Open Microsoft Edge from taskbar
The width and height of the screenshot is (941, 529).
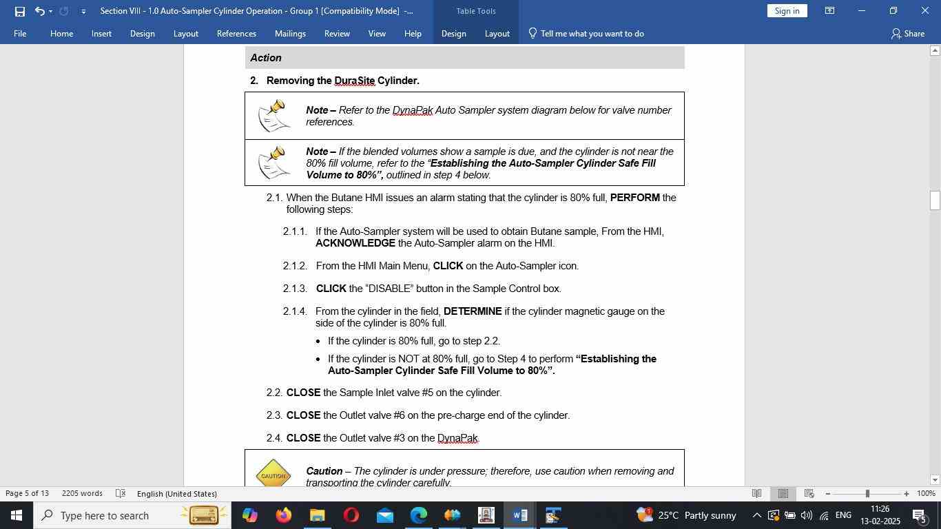click(x=418, y=515)
